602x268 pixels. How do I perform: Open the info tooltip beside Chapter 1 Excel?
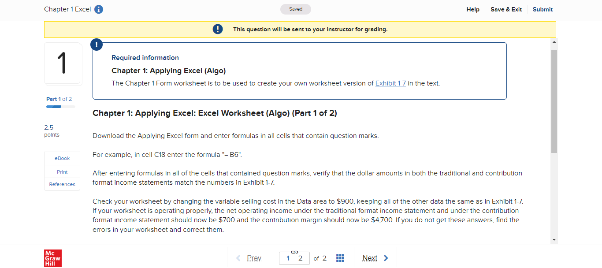[x=98, y=9]
